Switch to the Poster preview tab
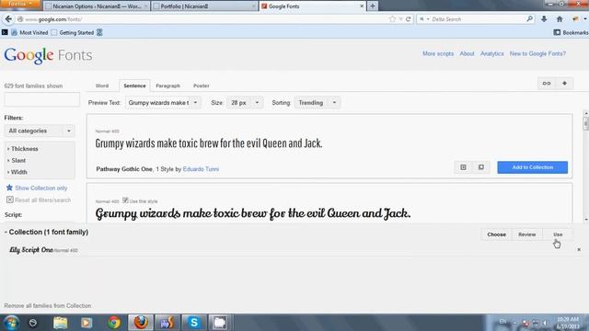The width and height of the screenshot is (589, 331). point(202,86)
